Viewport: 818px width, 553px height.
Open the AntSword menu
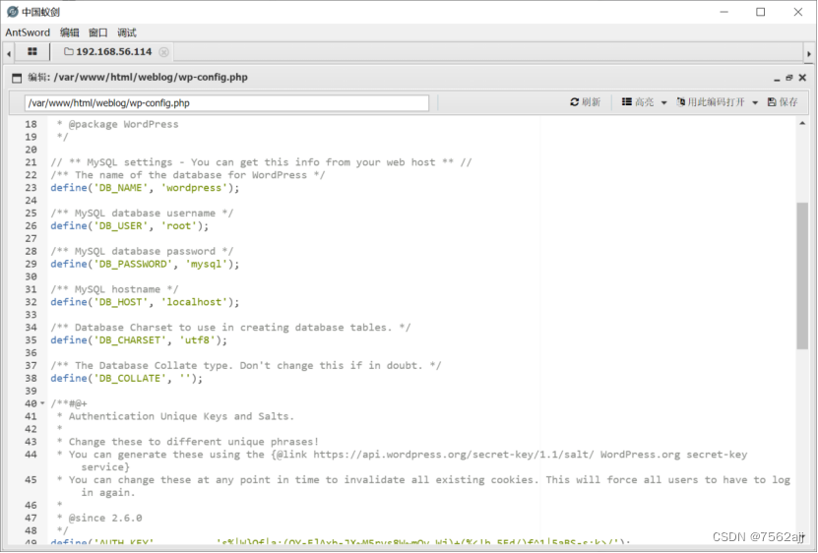tap(28, 32)
